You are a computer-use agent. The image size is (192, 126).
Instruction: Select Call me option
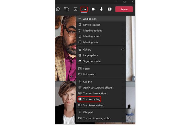point(101,82)
